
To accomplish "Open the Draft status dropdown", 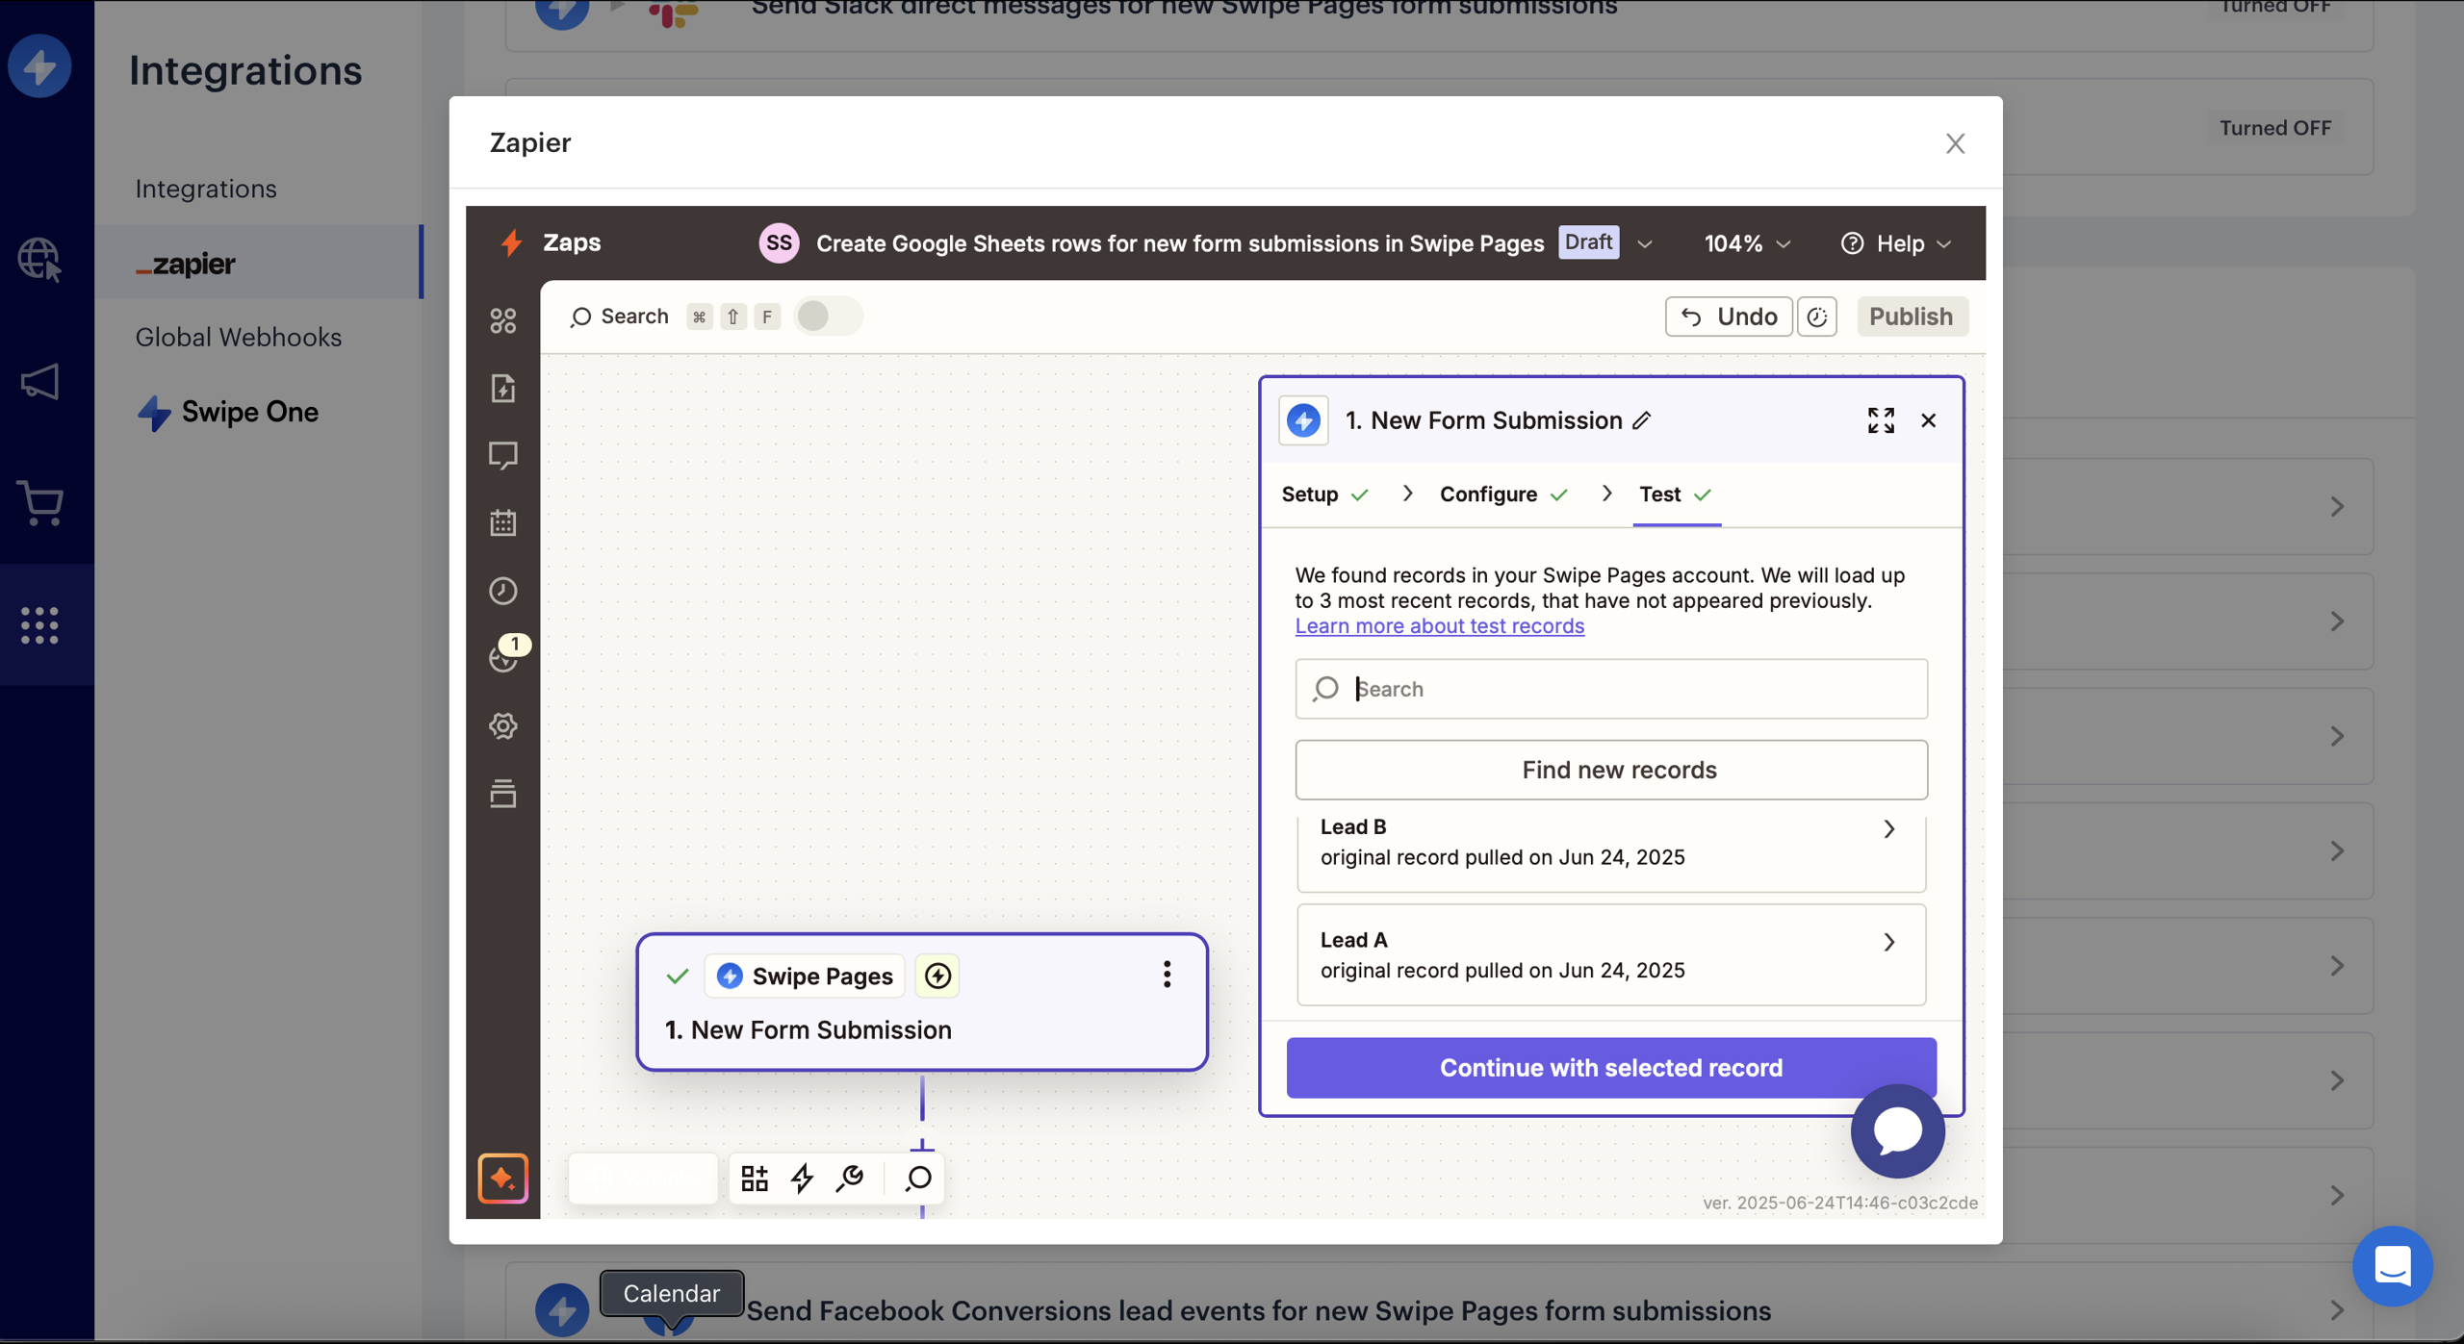I will [x=1644, y=244].
